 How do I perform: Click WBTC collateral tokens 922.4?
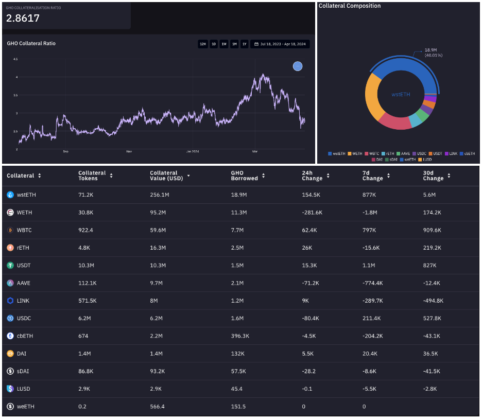(85, 230)
